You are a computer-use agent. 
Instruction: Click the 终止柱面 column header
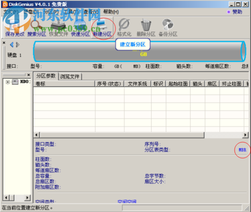[x=232, y=84]
